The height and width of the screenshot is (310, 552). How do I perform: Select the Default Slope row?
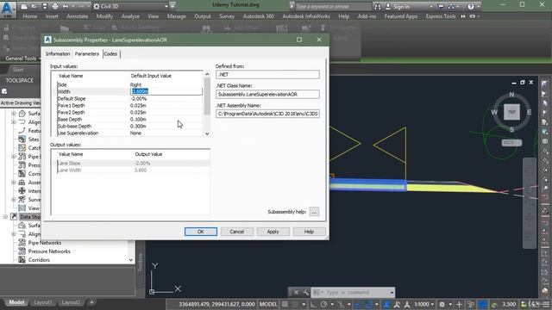pyautogui.click(x=129, y=98)
